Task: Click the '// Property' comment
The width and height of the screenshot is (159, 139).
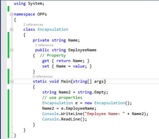Action: click(53, 55)
